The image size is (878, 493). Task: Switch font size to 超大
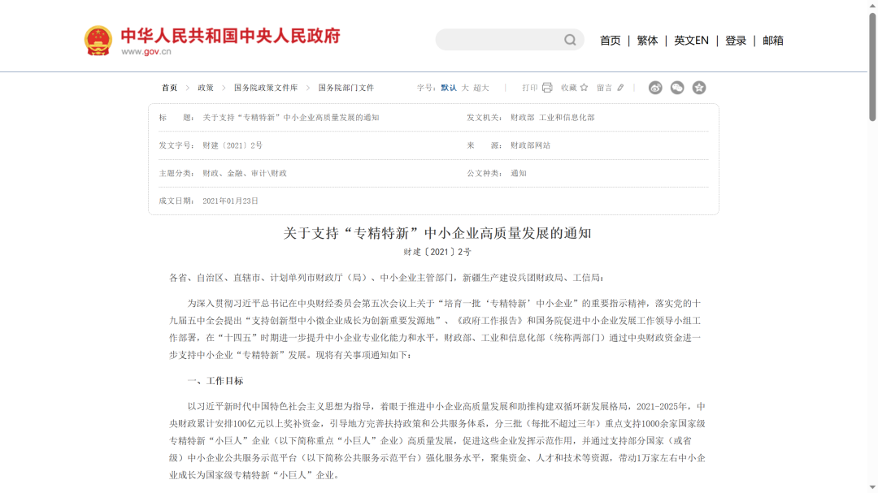[x=481, y=88]
